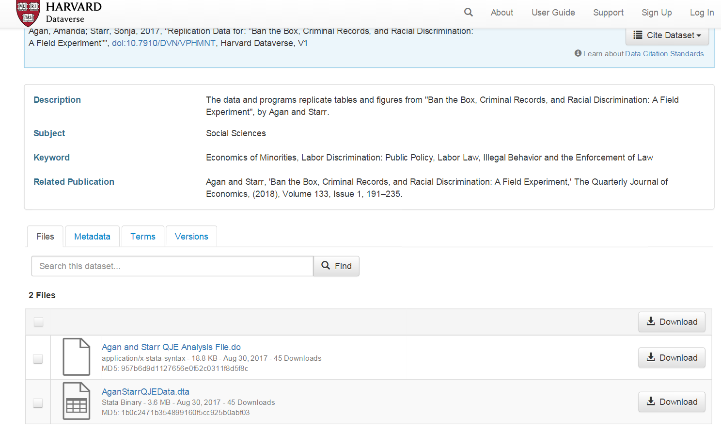Screen dimensions: 721x433
Task: Click the search magnifier icon in header
Action: coord(468,12)
